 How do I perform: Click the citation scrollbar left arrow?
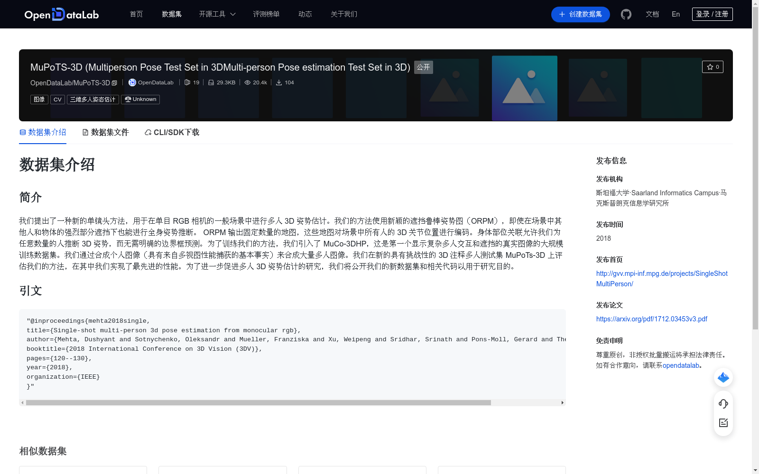pos(22,402)
